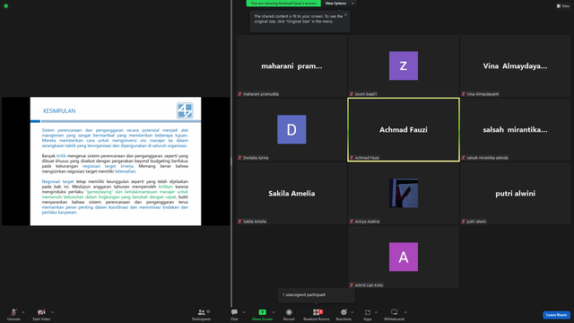Click the muted mic icon beside maharani pramudita
574x323 pixels.
(240, 94)
